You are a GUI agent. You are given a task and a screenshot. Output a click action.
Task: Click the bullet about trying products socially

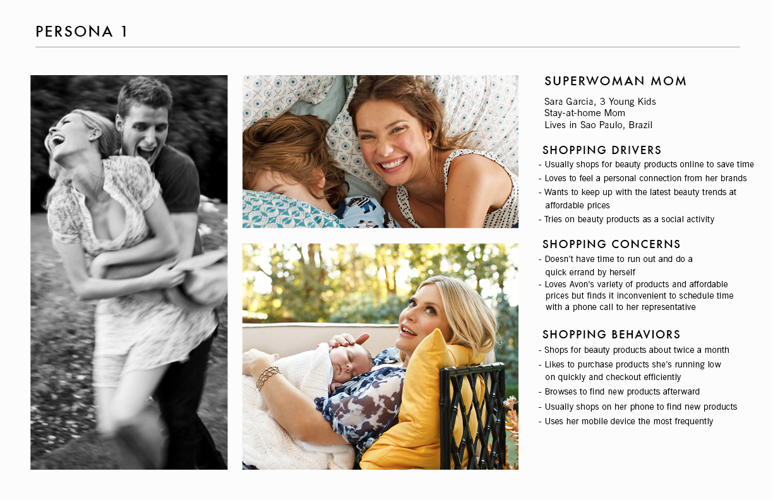click(x=626, y=219)
